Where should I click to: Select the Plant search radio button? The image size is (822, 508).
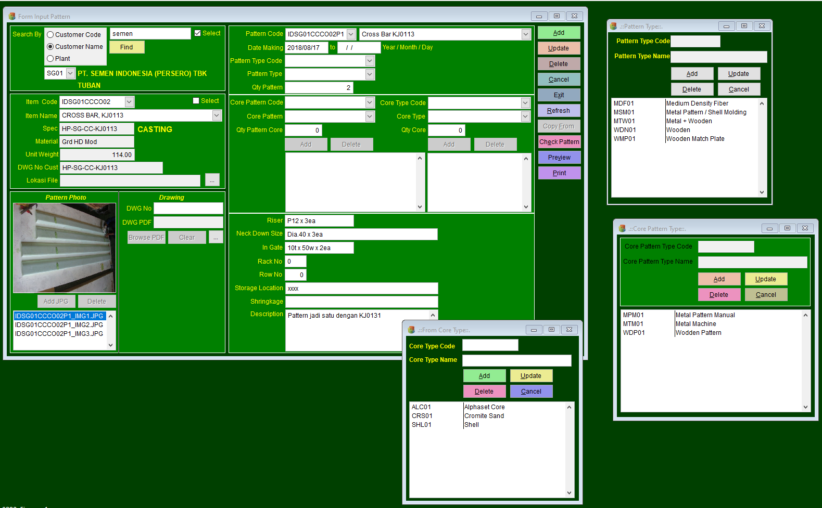coord(50,59)
